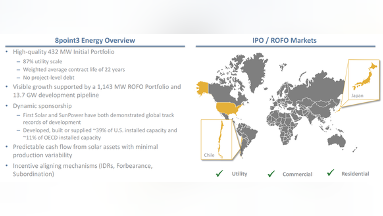Click the 'IPO / ROFO Markets' heading
The width and height of the screenshot is (383, 216).
tap(284, 40)
